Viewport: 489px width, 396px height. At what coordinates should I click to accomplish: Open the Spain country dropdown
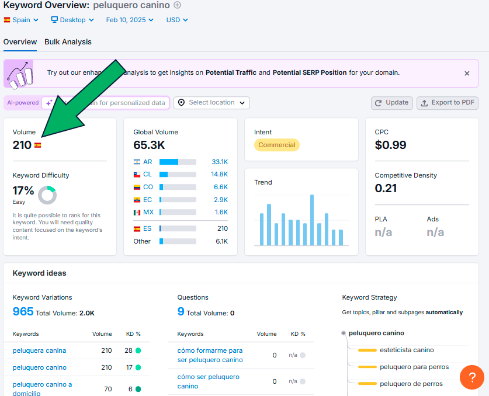tap(21, 20)
